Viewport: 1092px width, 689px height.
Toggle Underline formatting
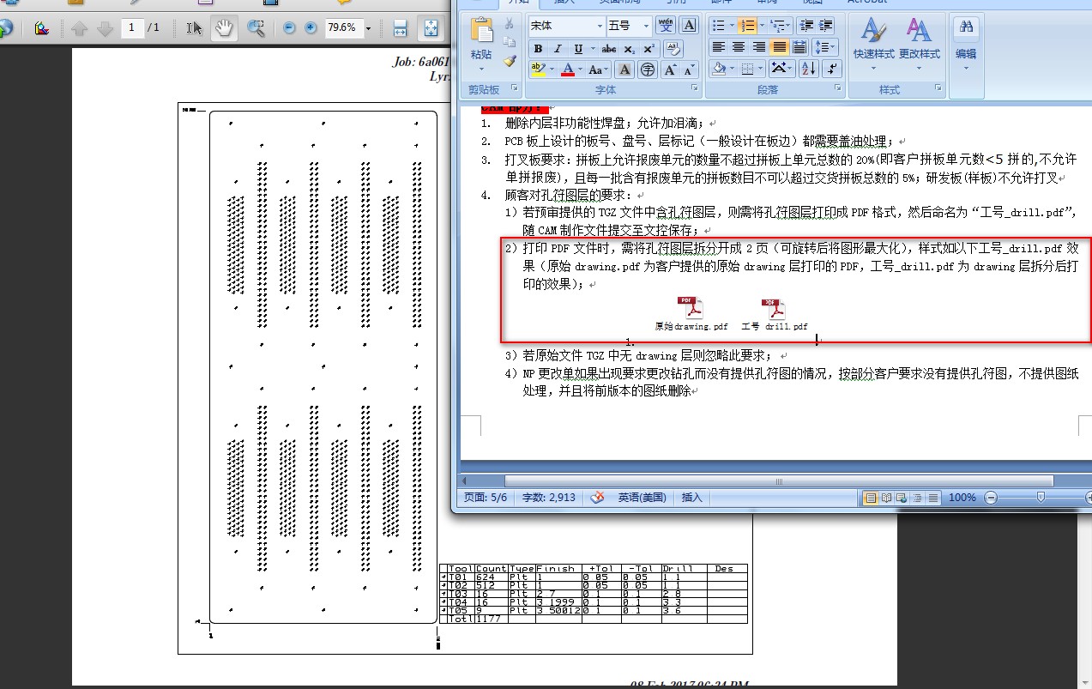[x=578, y=49]
